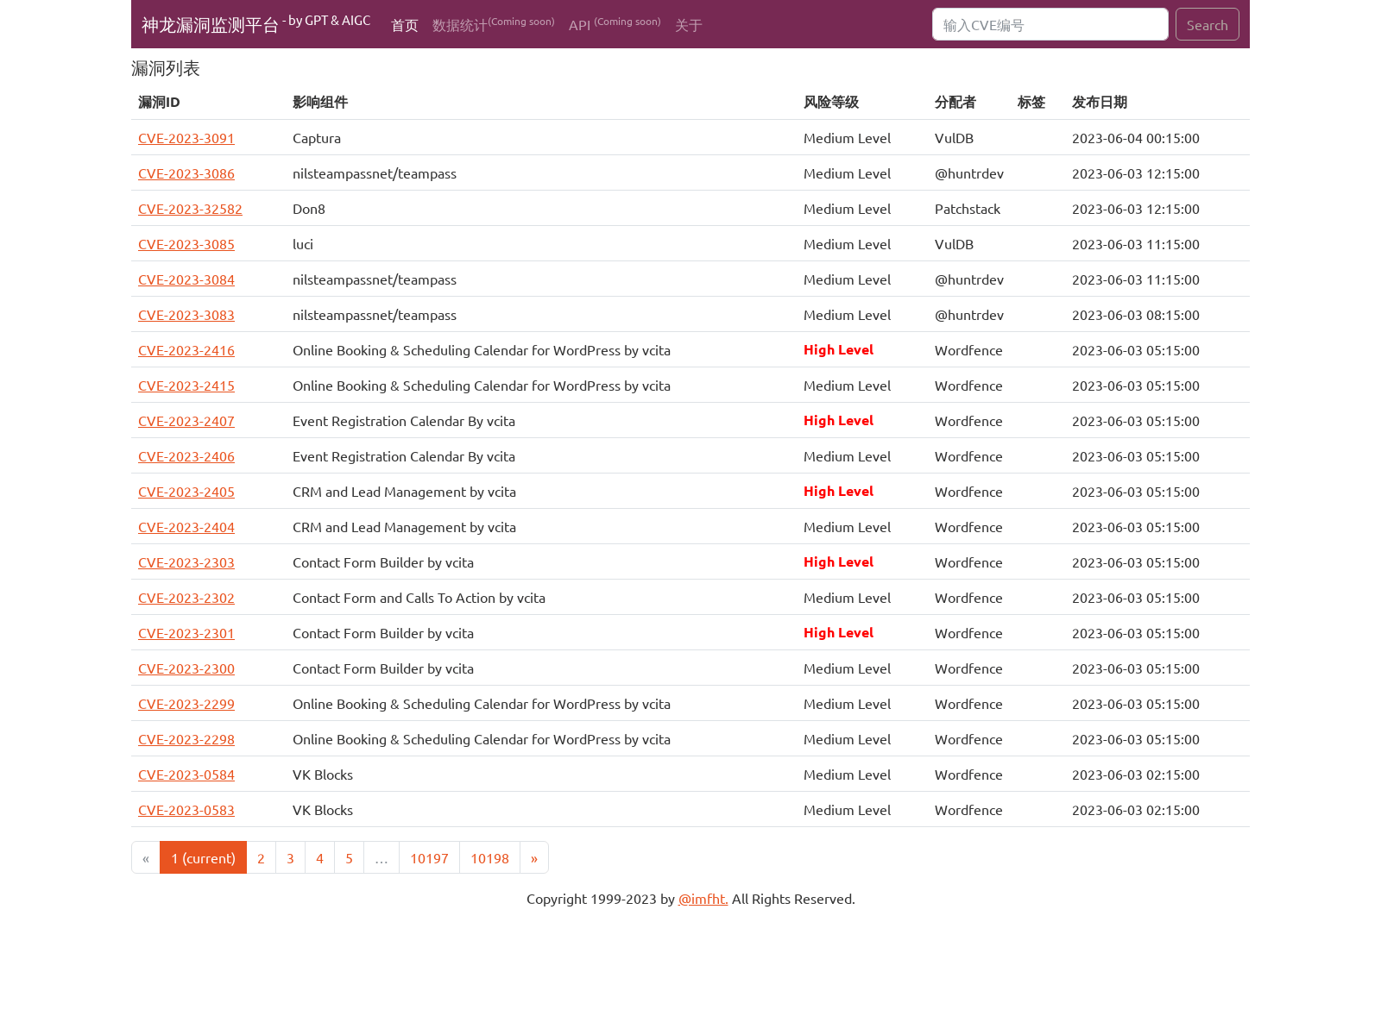Viewport: 1381px width, 1035px height.
Task: Go to page 2 of results
Action: coord(261,857)
